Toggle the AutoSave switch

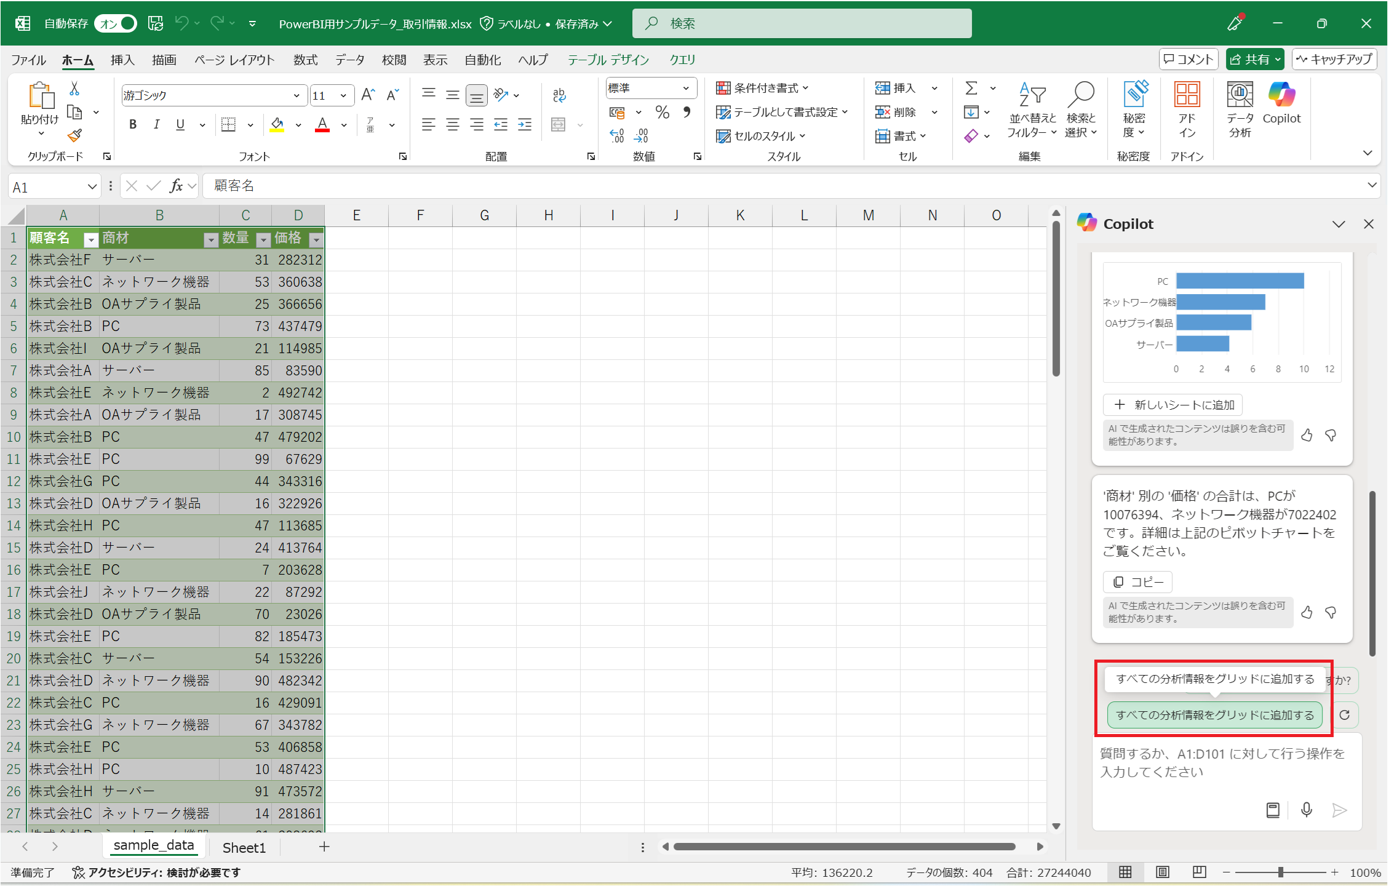(x=116, y=23)
